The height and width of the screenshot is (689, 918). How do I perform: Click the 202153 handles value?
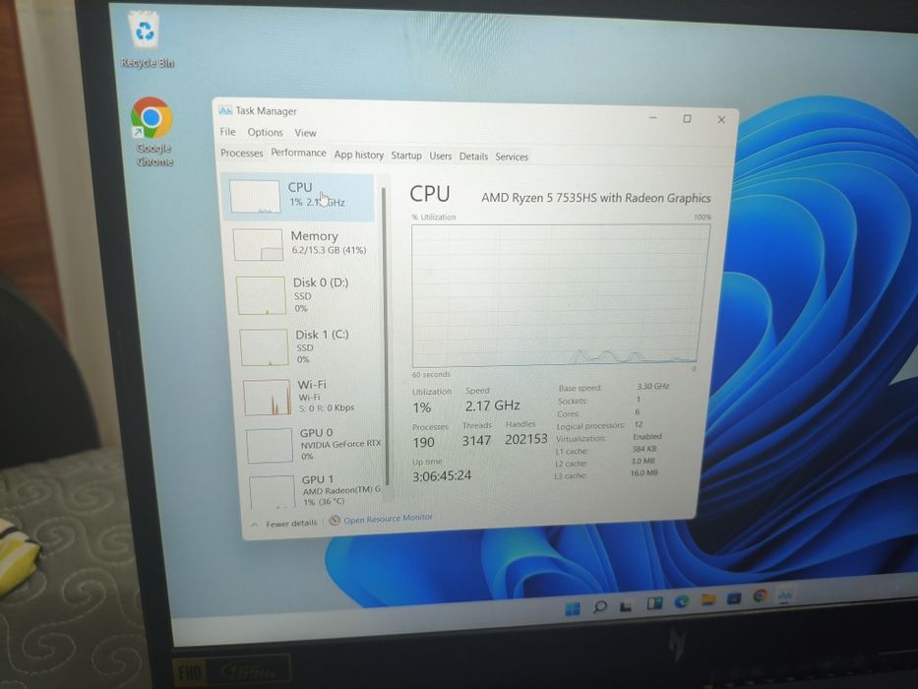pyautogui.click(x=525, y=439)
